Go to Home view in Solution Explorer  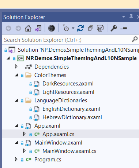click(x=28, y=28)
